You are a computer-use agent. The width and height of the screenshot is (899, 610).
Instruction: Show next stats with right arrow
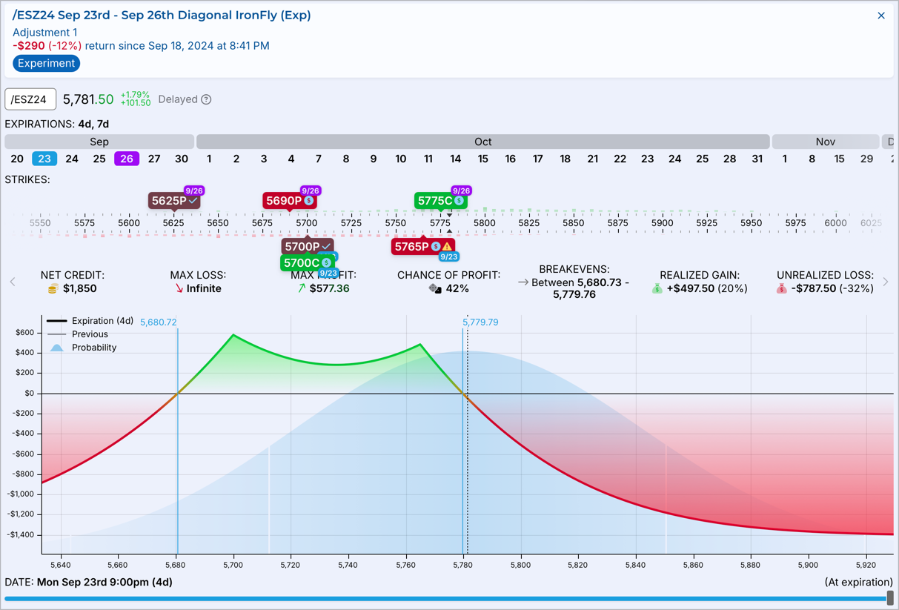pos(886,282)
